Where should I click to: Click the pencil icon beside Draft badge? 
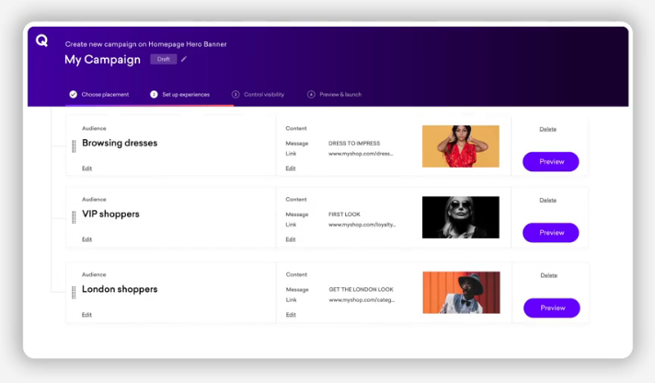point(184,59)
